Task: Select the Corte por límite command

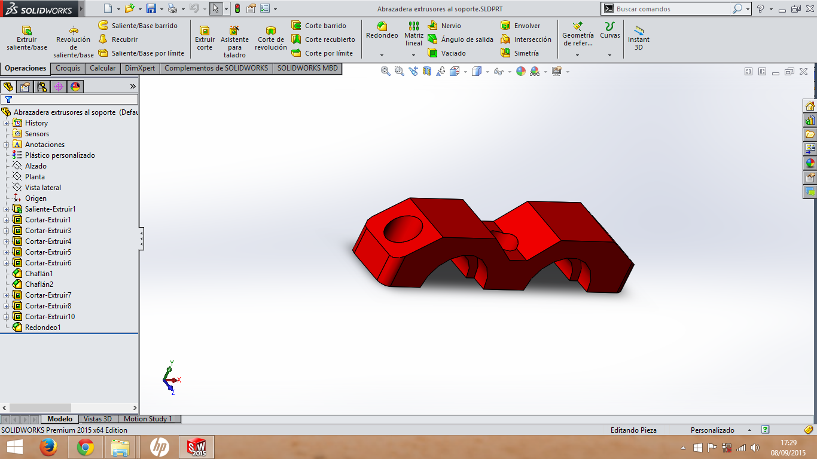Action: [322, 53]
